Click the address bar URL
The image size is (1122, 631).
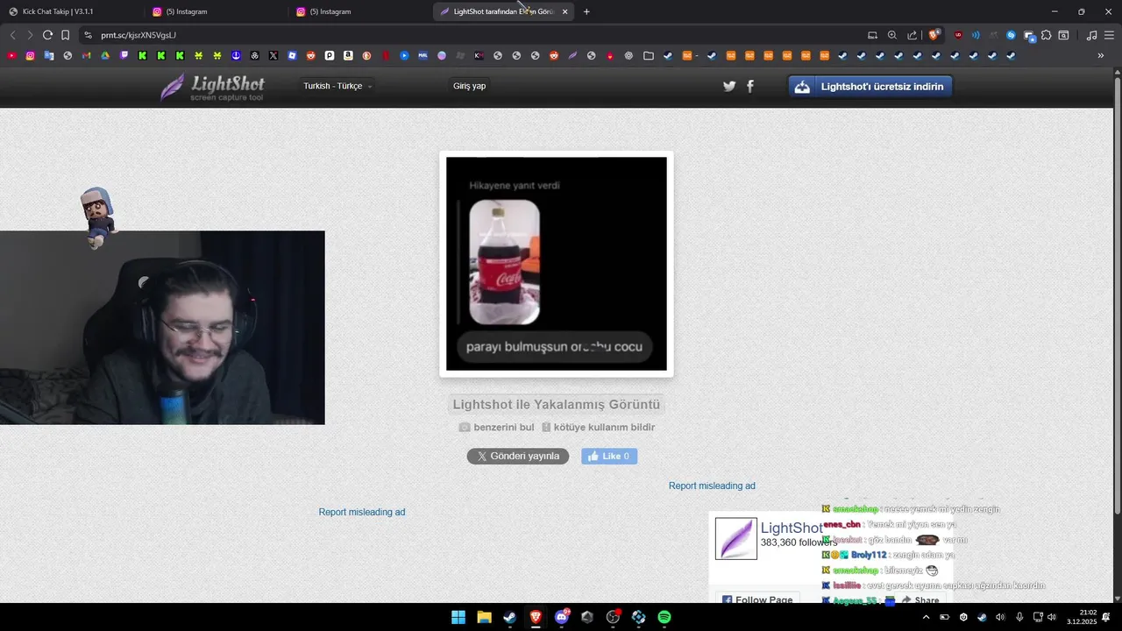tap(138, 35)
